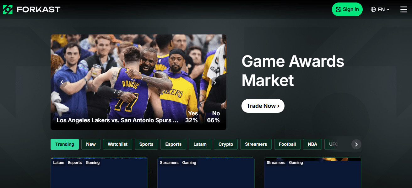
Task: Choose the Football category tab
Action: tap(287, 144)
